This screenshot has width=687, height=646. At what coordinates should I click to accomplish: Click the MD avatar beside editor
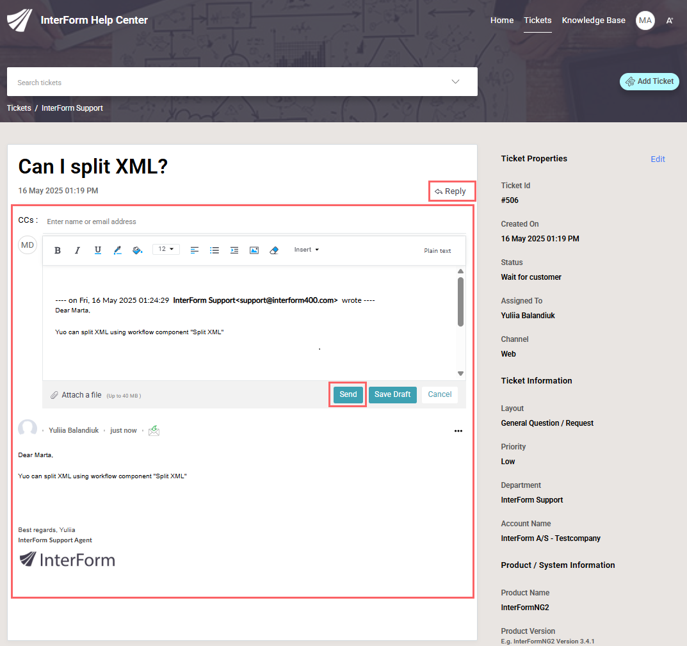[27, 245]
